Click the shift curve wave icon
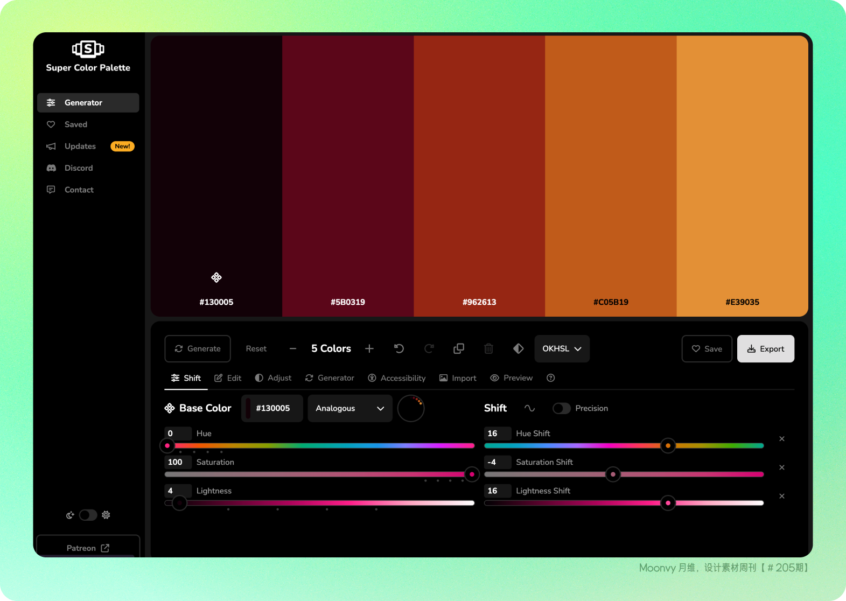The width and height of the screenshot is (846, 601). click(529, 408)
